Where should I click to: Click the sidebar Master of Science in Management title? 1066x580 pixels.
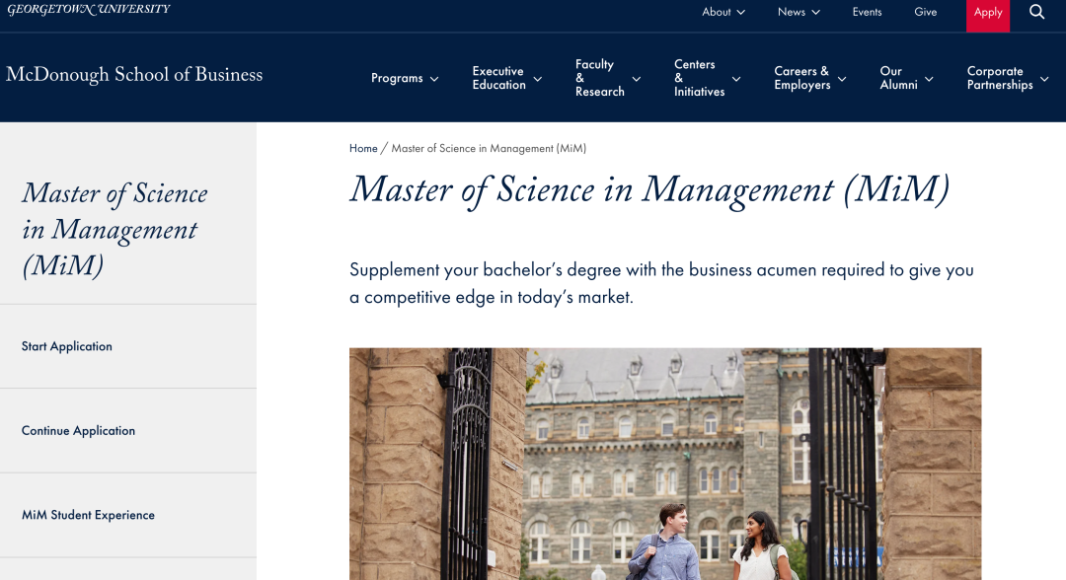pyautogui.click(x=114, y=230)
